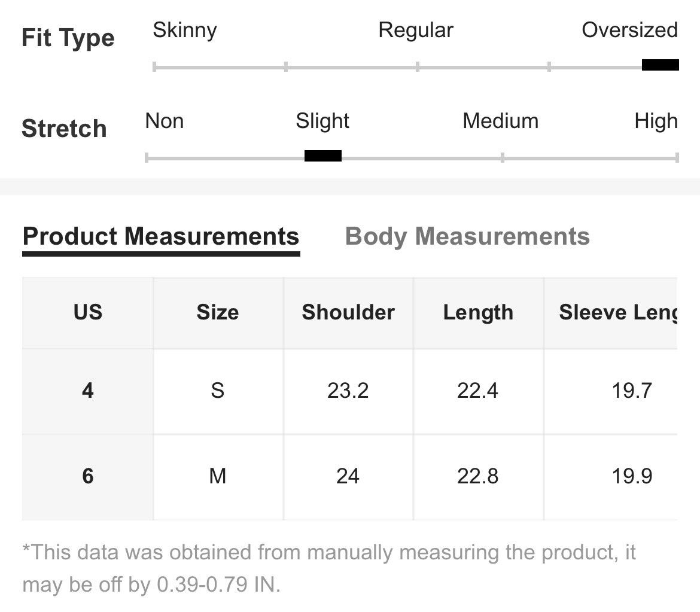Viewport: 700px width, 612px height.
Task: Click the Skinny fit label
Action: (184, 31)
